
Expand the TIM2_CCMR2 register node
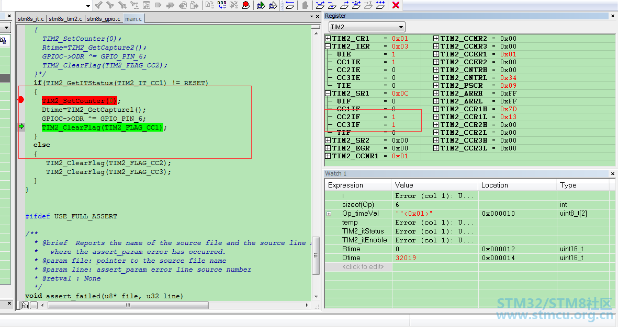tap(436, 38)
